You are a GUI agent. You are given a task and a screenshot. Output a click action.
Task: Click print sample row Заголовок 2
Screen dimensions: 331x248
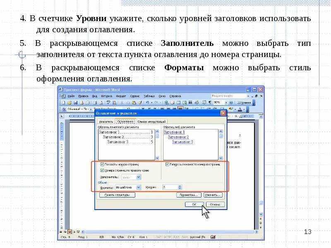tap(128, 137)
